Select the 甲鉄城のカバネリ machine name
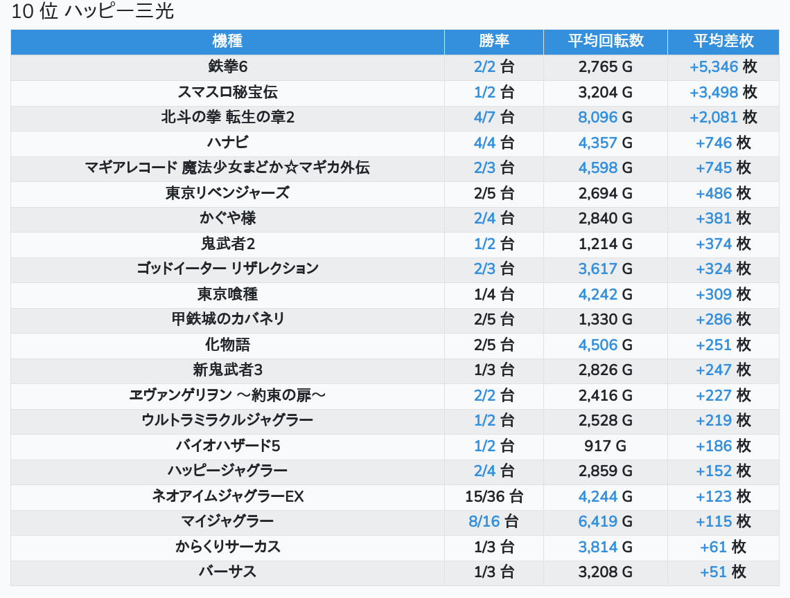 227,319
